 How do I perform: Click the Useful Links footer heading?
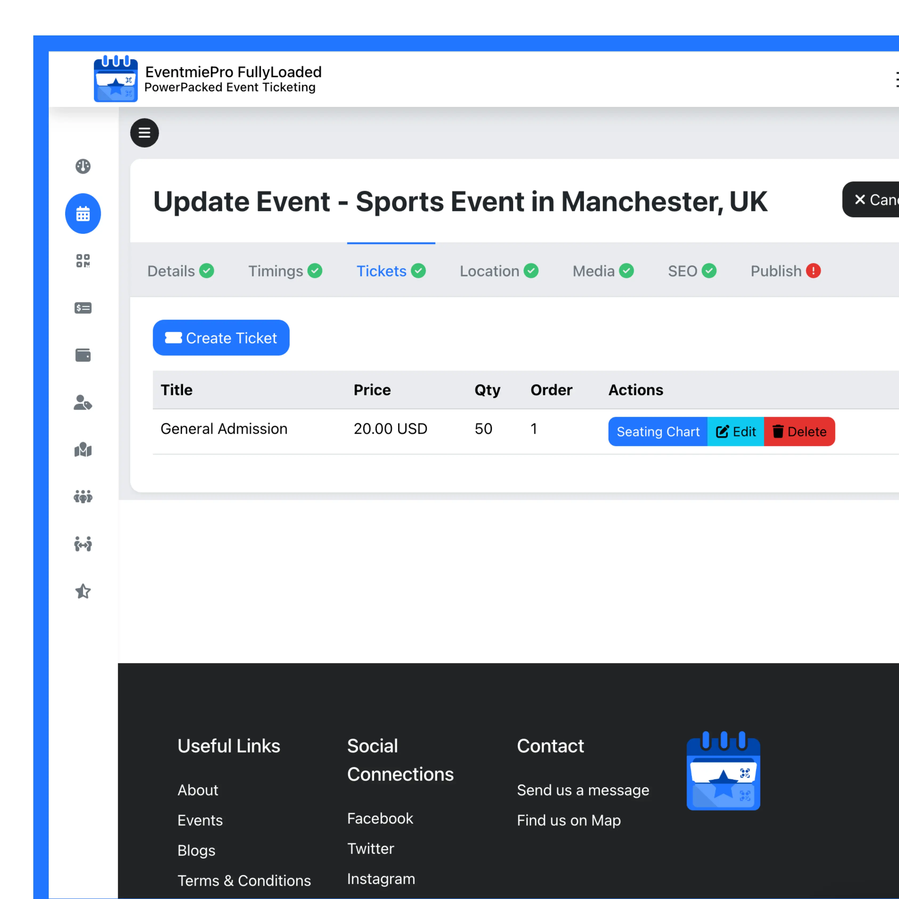(229, 746)
